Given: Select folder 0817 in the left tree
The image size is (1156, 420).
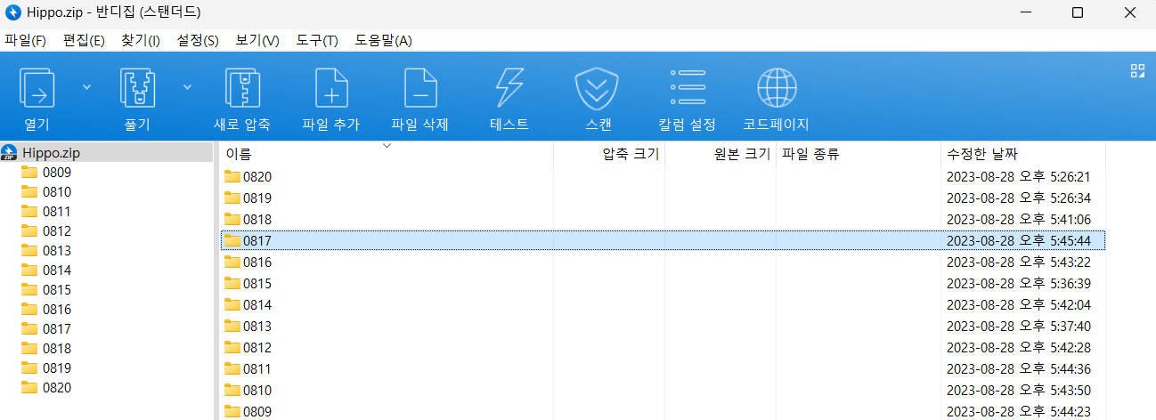Looking at the screenshot, I should 56,329.
